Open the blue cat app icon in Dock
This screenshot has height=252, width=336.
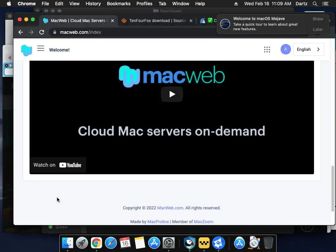click(x=219, y=243)
